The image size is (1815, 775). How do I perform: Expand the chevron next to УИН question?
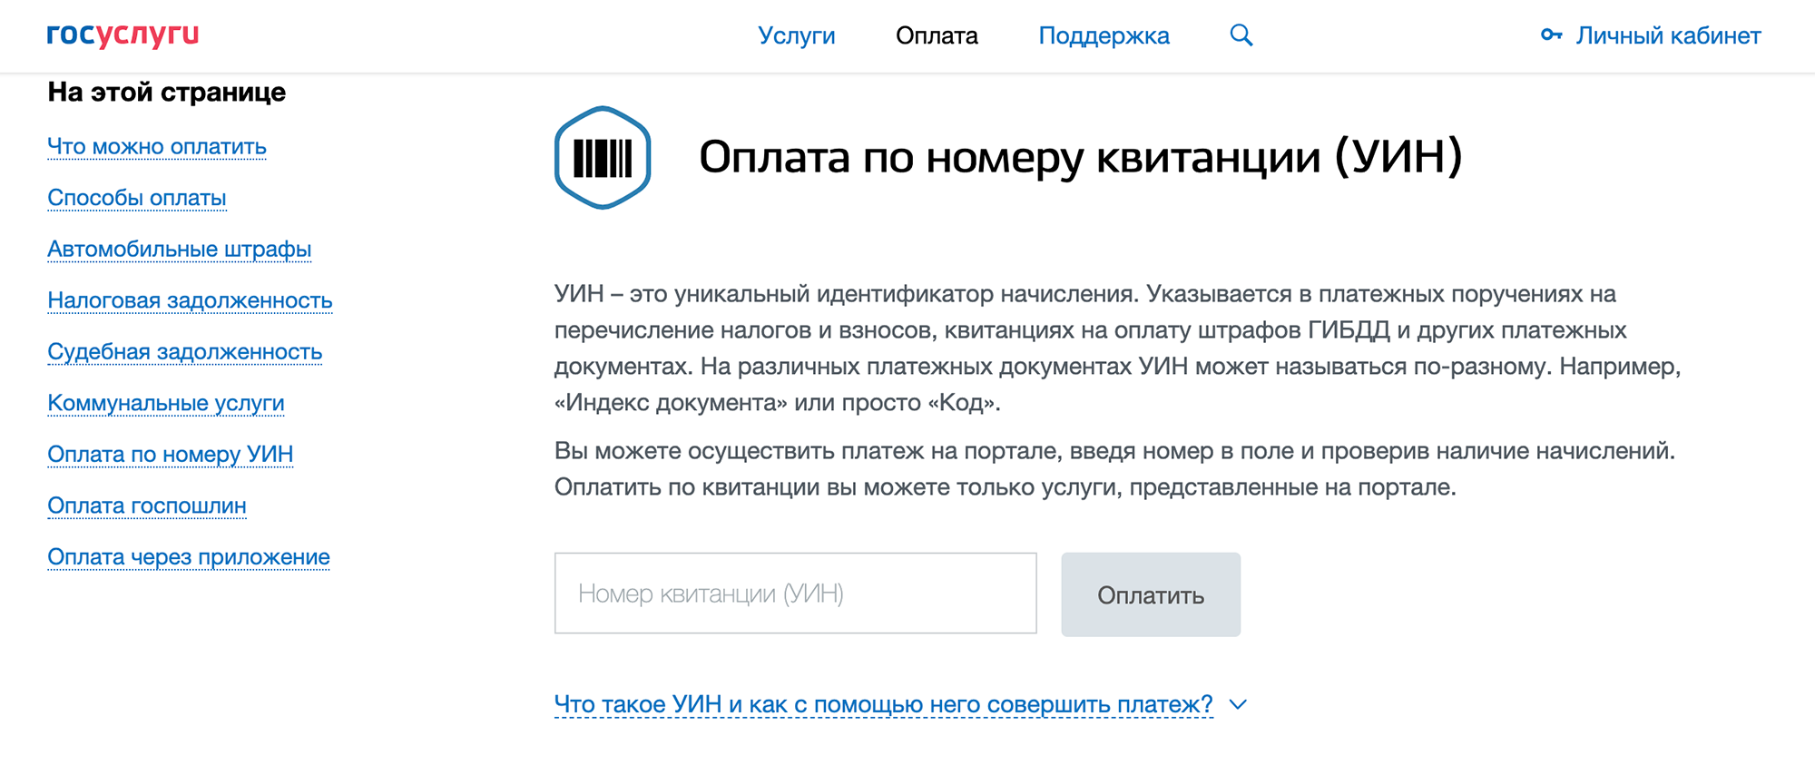(x=1238, y=704)
